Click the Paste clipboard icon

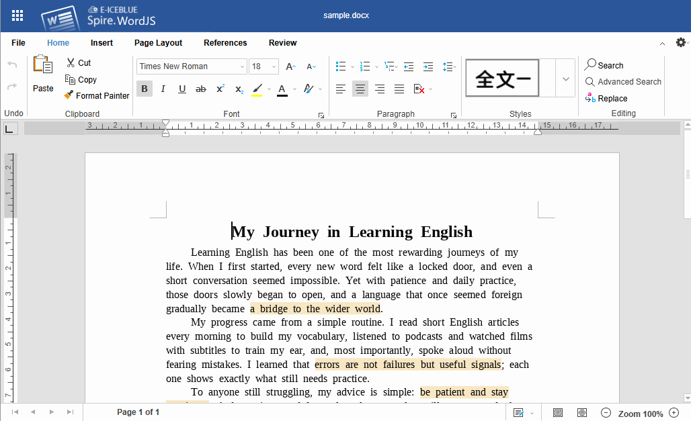(43, 64)
